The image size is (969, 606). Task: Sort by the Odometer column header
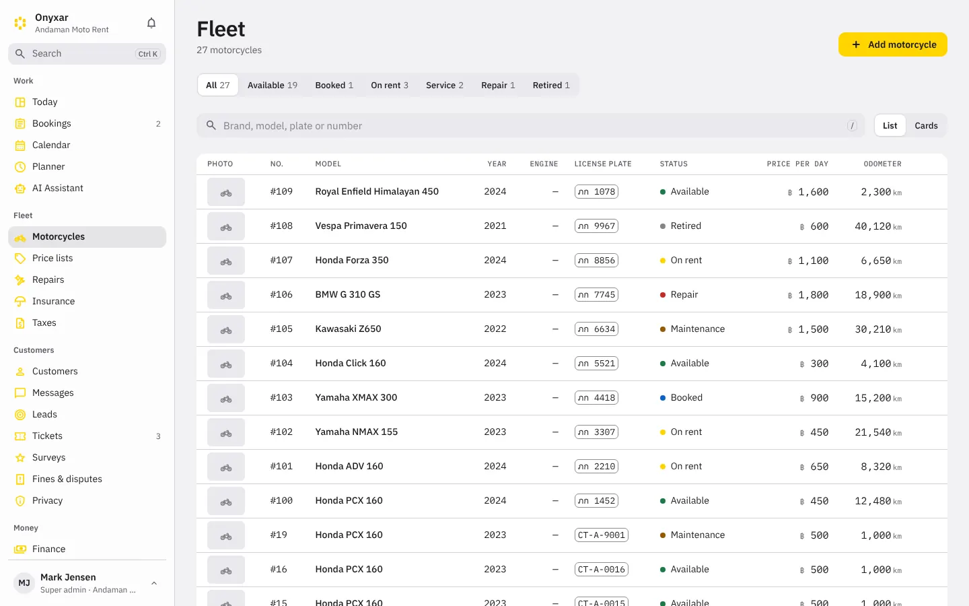tap(882, 164)
